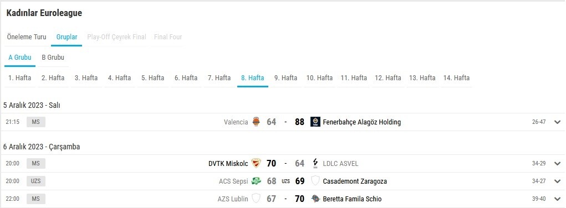Select the 9. Hafta week tab
Image resolution: width=566 pixels, height=208 pixels.
click(x=285, y=78)
